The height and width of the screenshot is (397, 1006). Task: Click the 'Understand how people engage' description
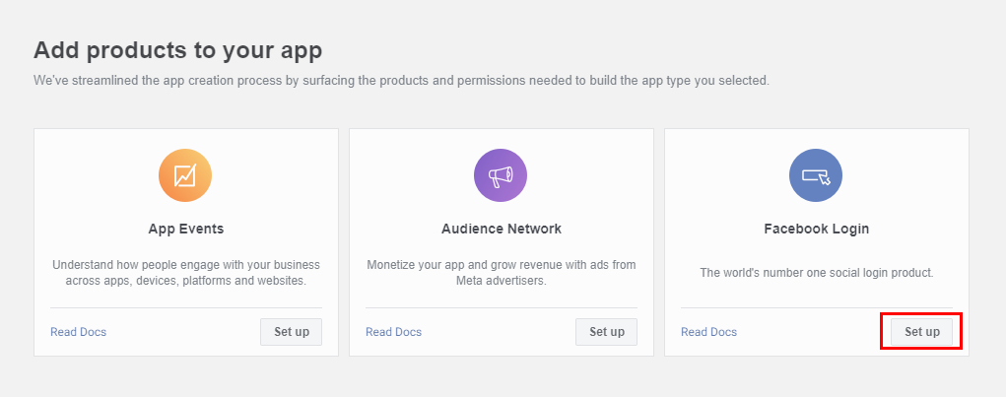coord(186,273)
